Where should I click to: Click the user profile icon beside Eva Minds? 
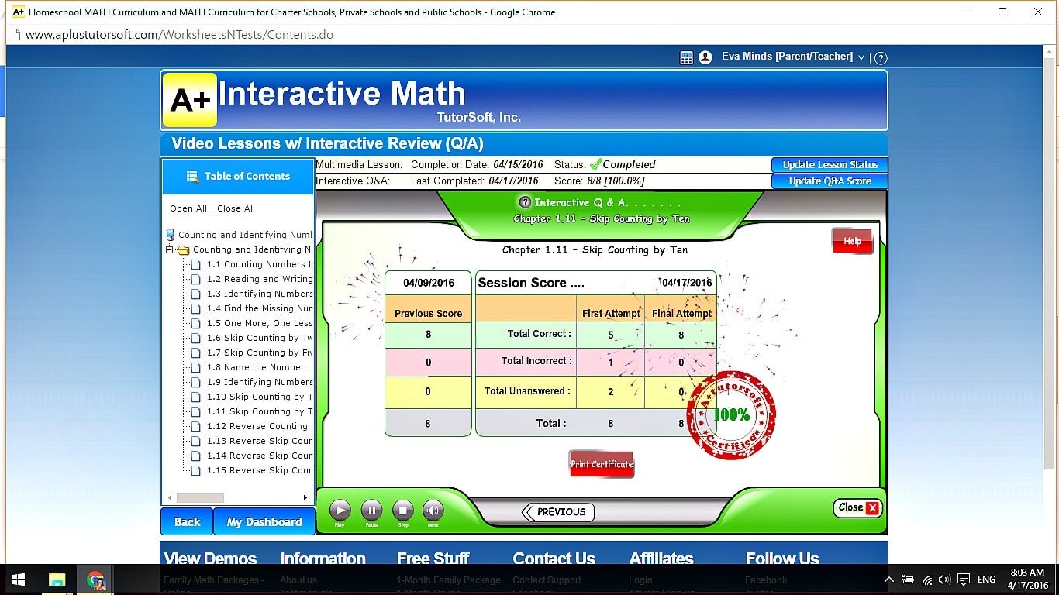coord(705,57)
